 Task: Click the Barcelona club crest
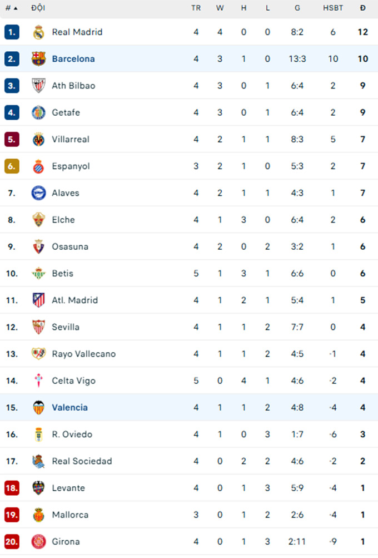click(38, 59)
